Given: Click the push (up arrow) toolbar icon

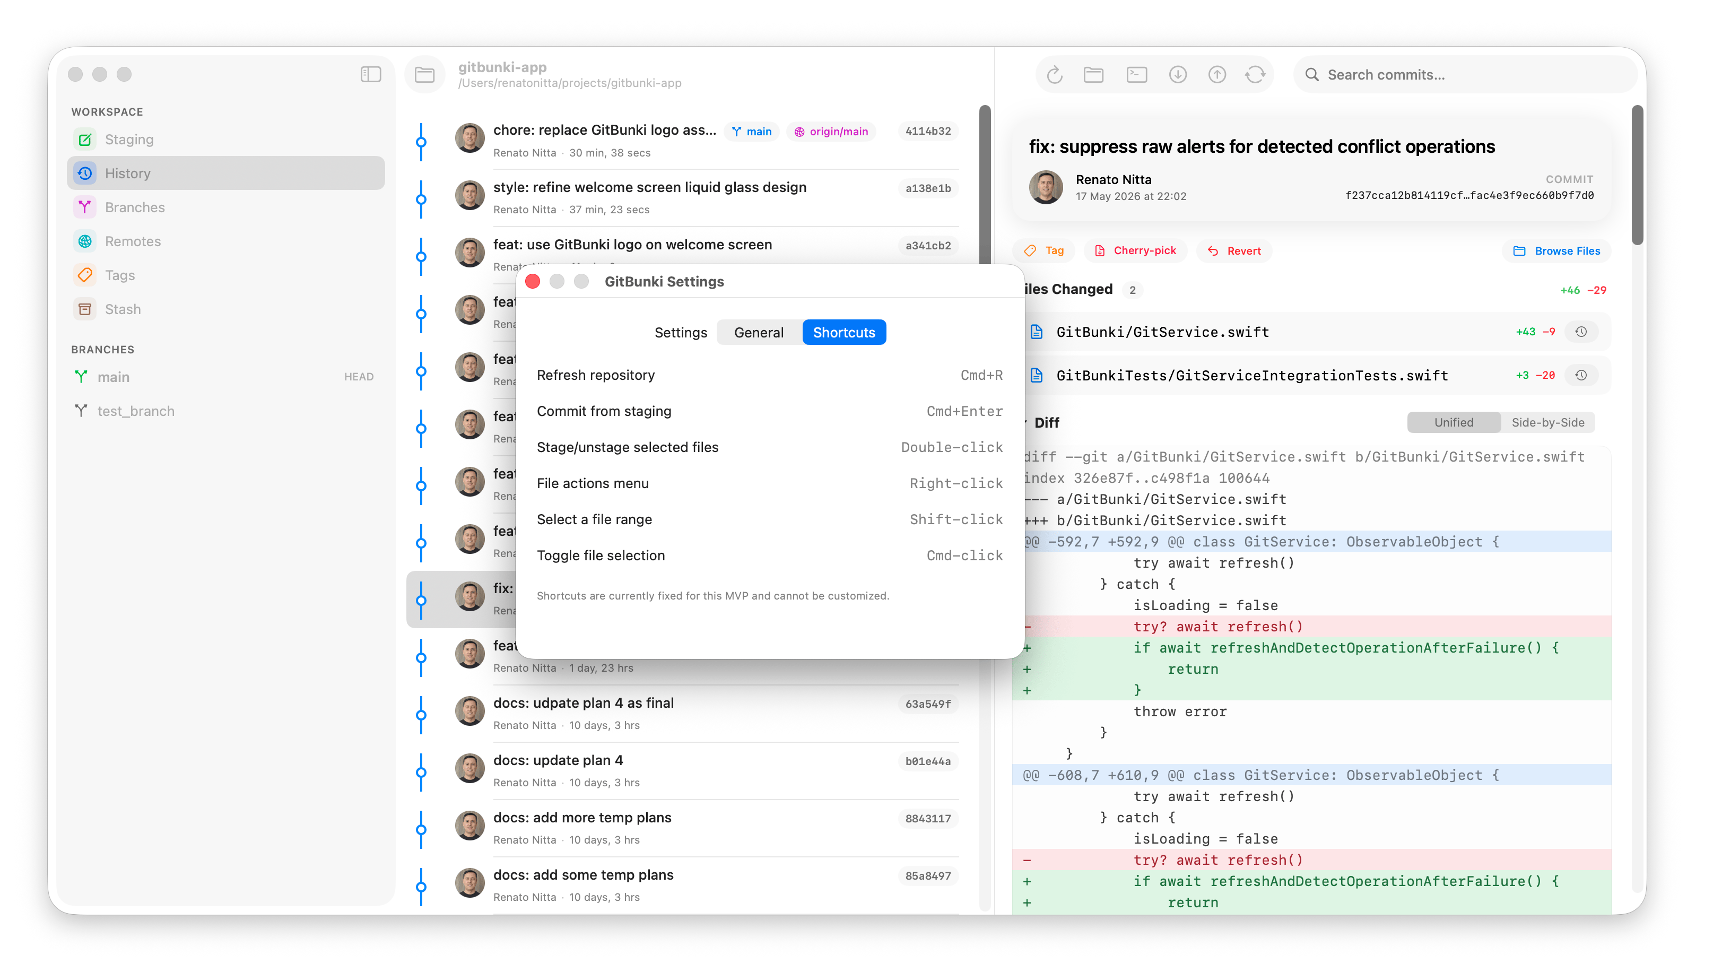Looking at the screenshot, I should pyautogui.click(x=1217, y=74).
